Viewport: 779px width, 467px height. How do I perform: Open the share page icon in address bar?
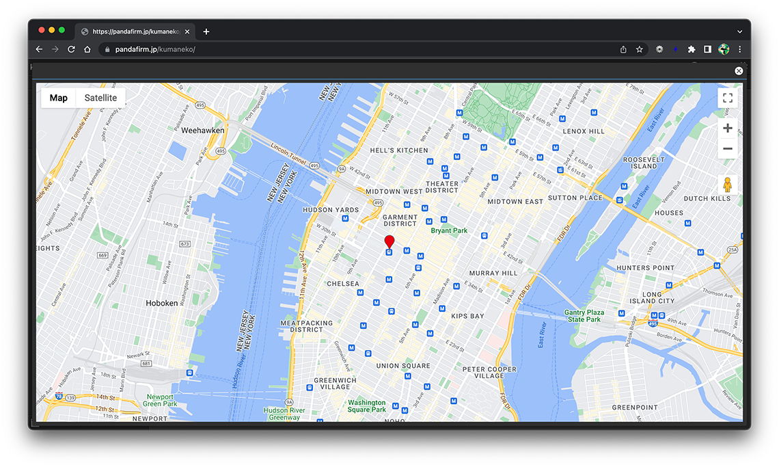(623, 49)
